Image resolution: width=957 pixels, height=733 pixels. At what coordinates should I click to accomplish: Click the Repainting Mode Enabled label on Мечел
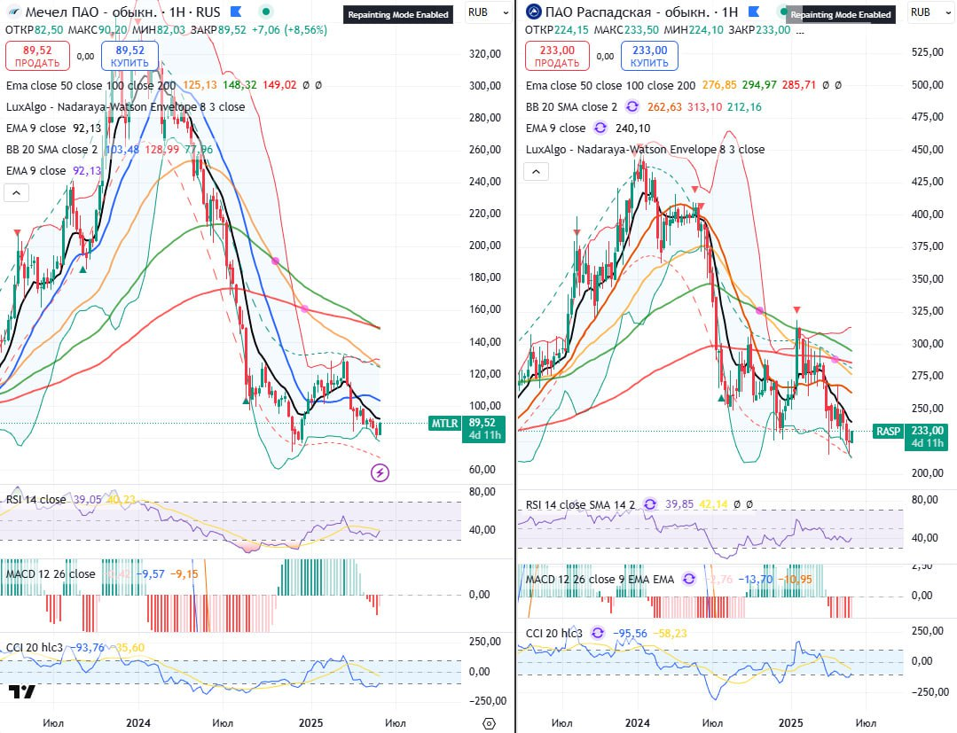[x=398, y=15]
